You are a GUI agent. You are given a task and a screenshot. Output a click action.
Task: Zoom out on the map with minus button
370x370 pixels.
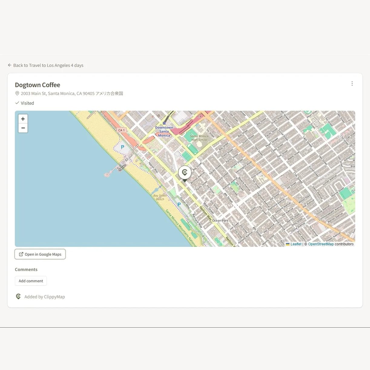click(x=23, y=128)
